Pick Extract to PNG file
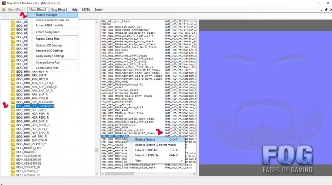Viewport: 332px width, 185px height. (x=147, y=155)
